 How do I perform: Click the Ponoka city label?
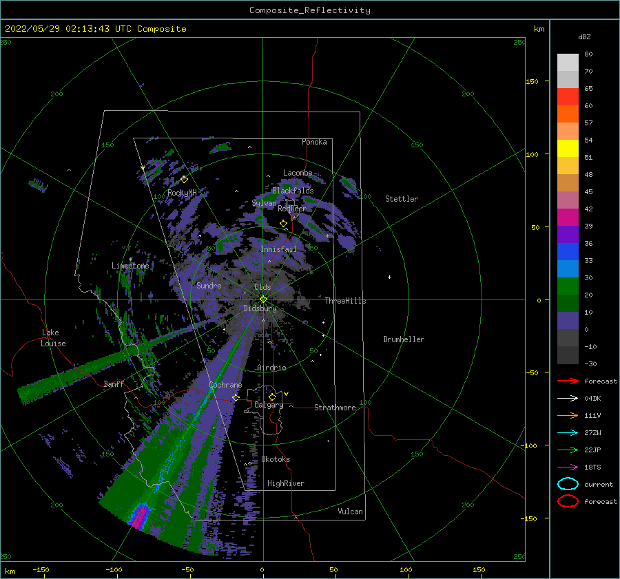point(314,142)
